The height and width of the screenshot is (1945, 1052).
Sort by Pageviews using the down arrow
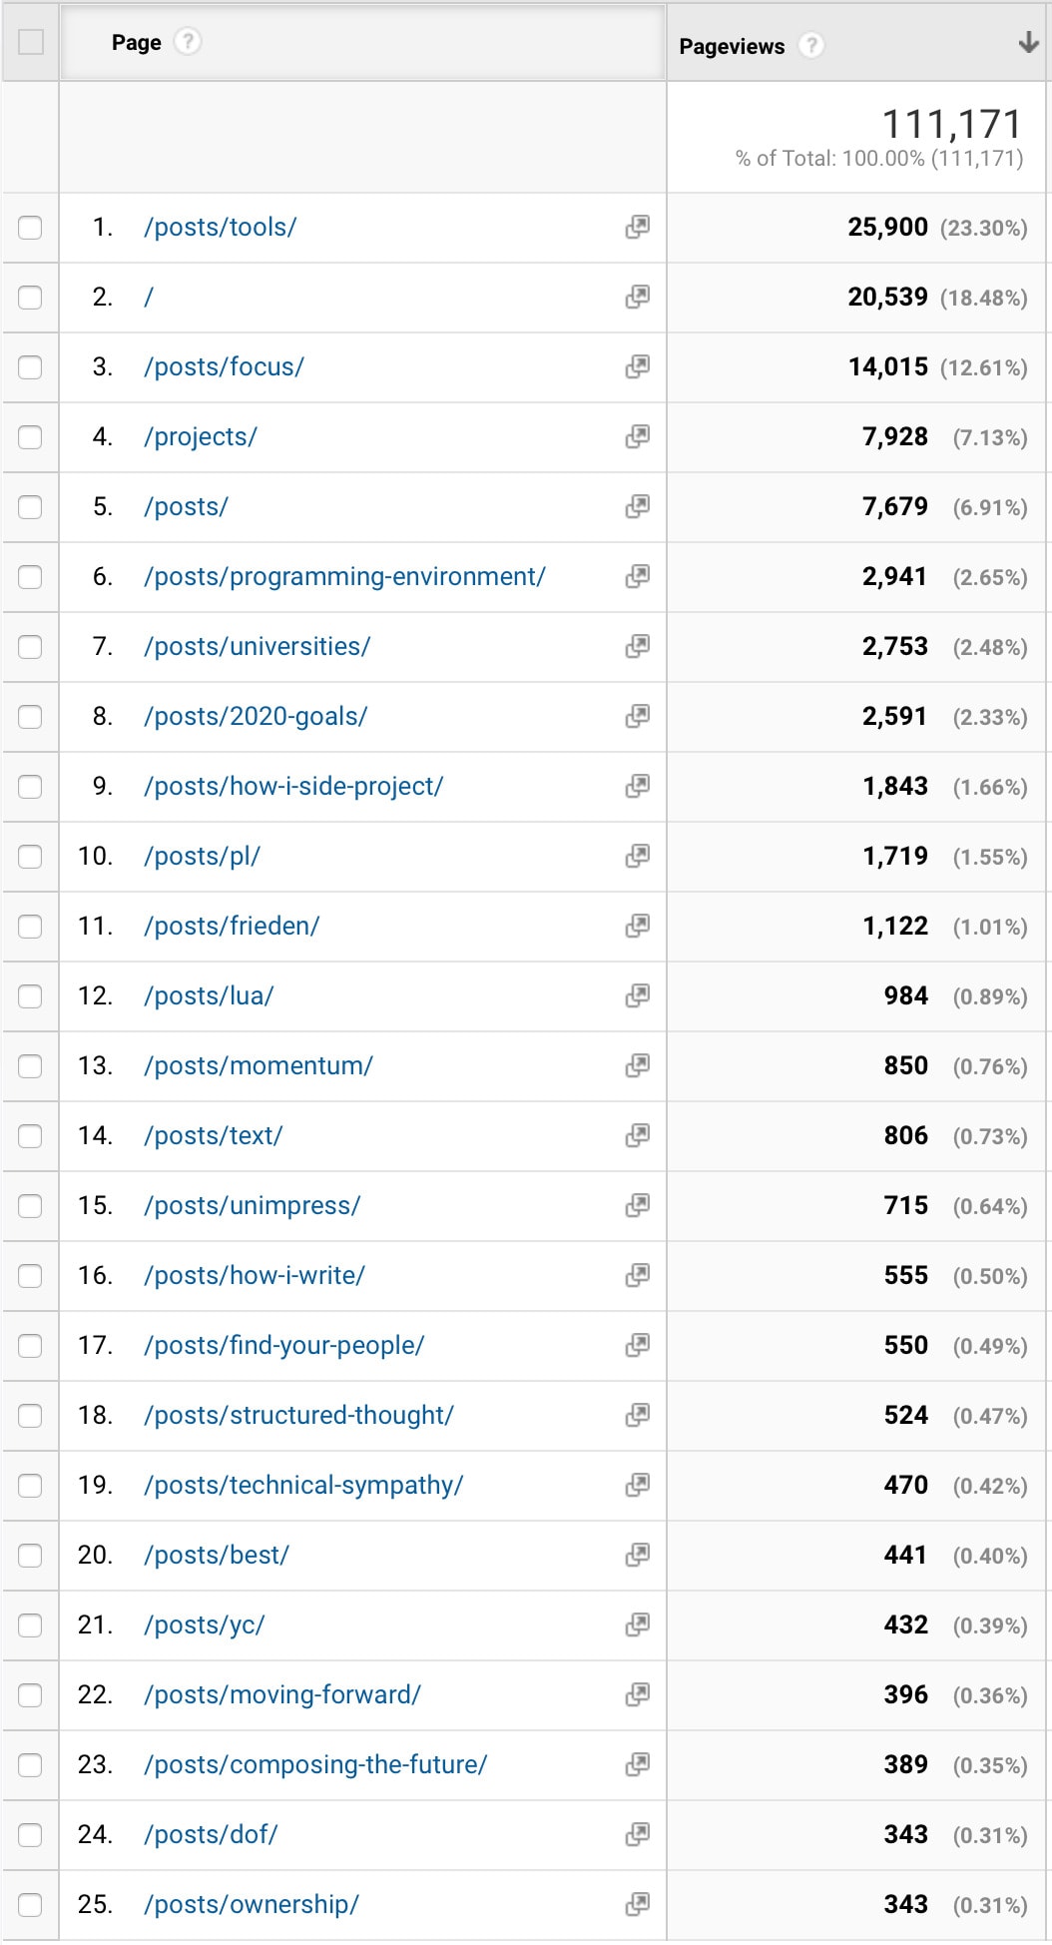pyautogui.click(x=1028, y=43)
